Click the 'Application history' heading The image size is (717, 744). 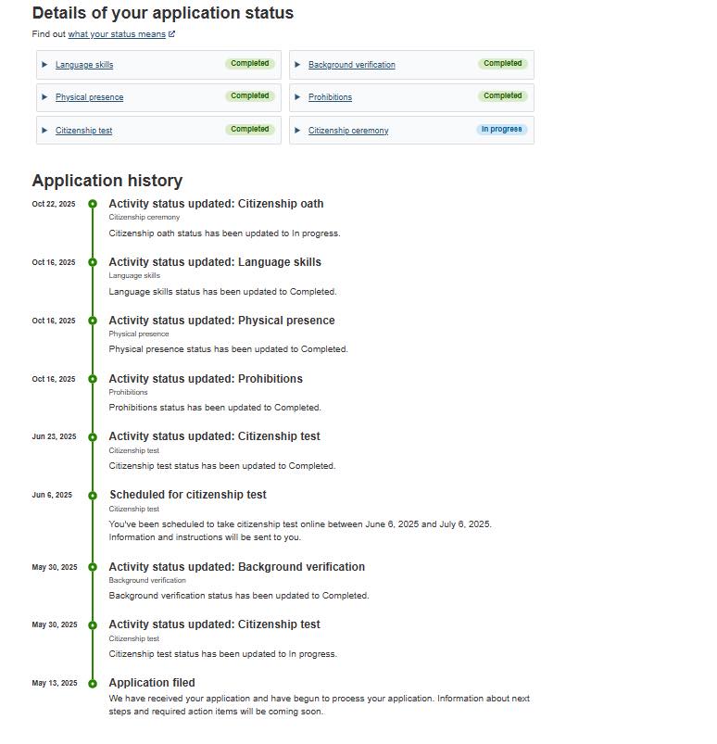coord(107,181)
